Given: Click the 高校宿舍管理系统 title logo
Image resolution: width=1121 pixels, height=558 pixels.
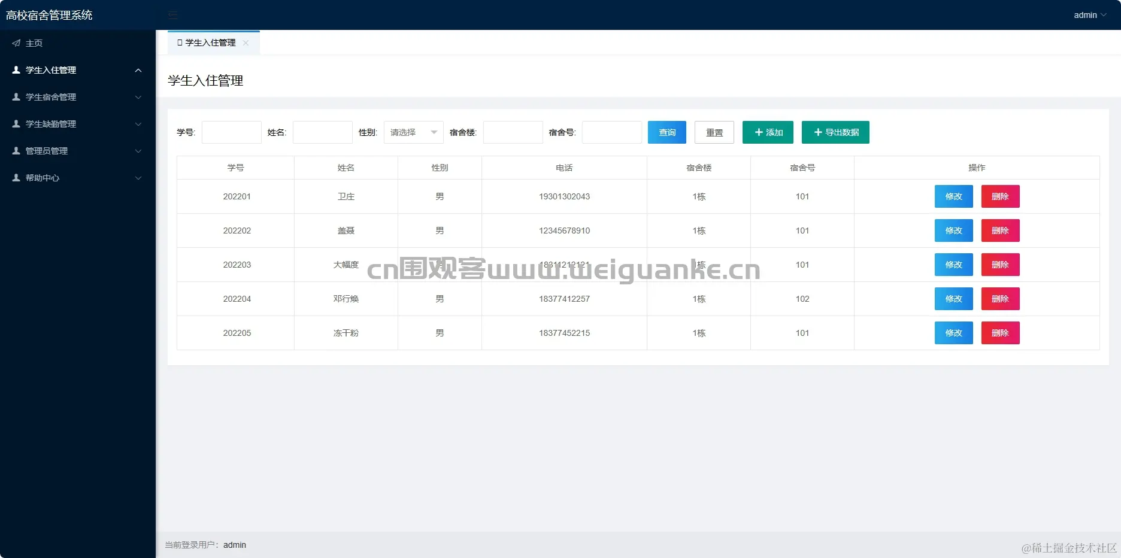Looking at the screenshot, I should click(49, 15).
